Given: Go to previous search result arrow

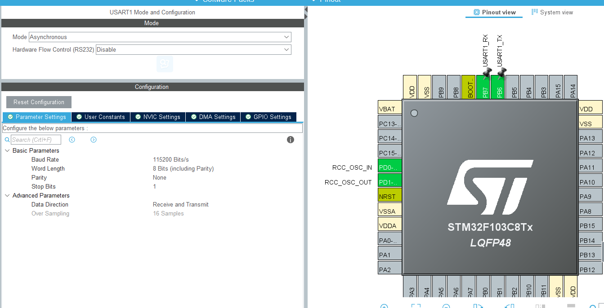Looking at the screenshot, I should point(72,140).
